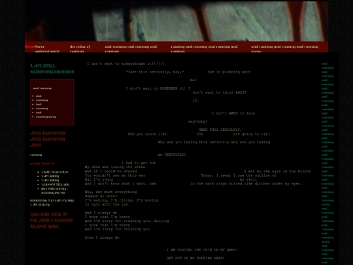Click 'TAKE THIS SERIOUSLY.' line

pyautogui.click(x=220, y=130)
